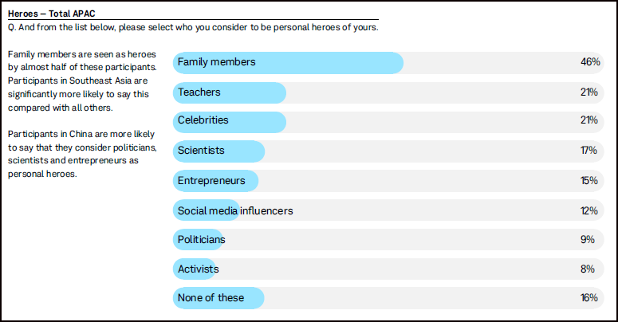This screenshot has height=322, width=618.
Task: Click the 'None of these' bar label
Action: pyautogui.click(x=211, y=298)
